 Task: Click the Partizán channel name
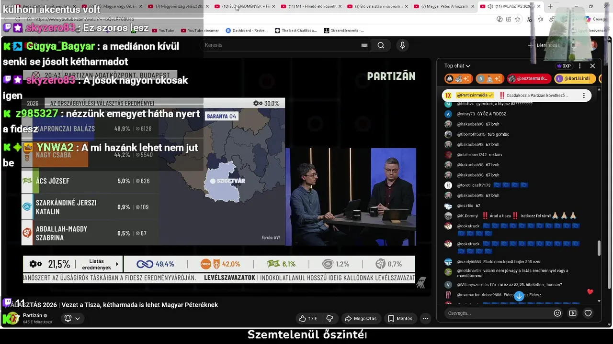point(33,315)
